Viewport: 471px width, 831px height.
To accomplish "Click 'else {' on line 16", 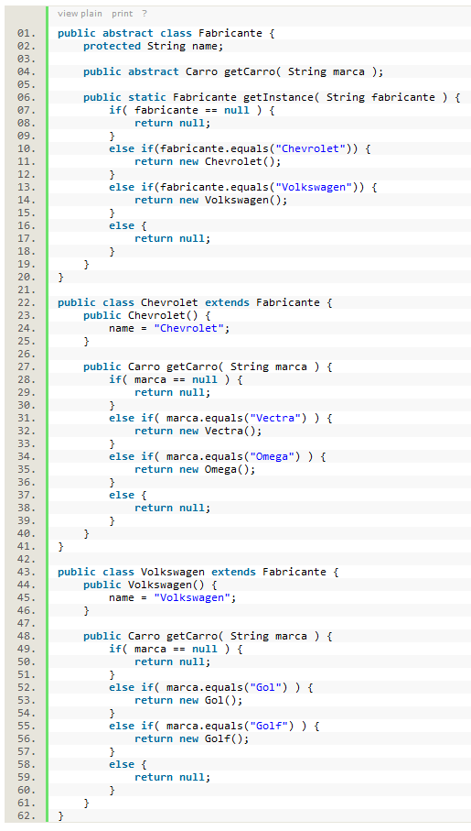I will 128,225.
